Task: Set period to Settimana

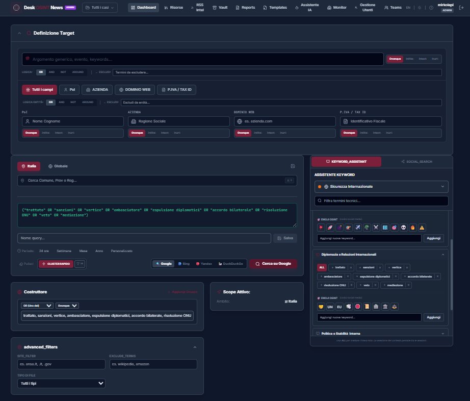Action: point(64,251)
